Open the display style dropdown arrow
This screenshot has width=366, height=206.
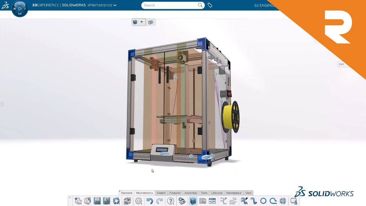click(x=142, y=22)
